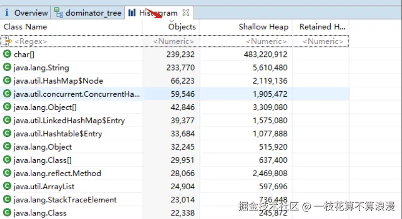Close the Histogram tab
The width and height of the screenshot is (402, 219).
point(186,13)
